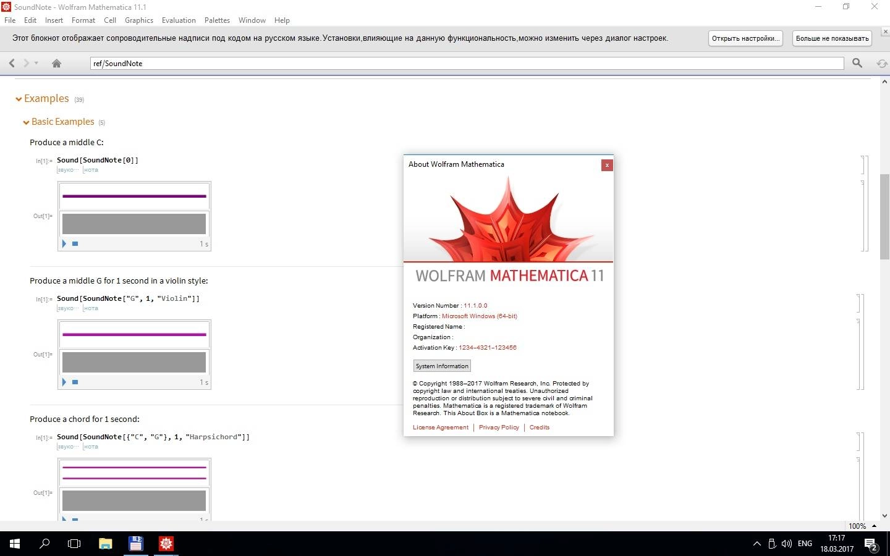Open the Privacy Policy link
This screenshot has width=890, height=556.
(x=499, y=428)
